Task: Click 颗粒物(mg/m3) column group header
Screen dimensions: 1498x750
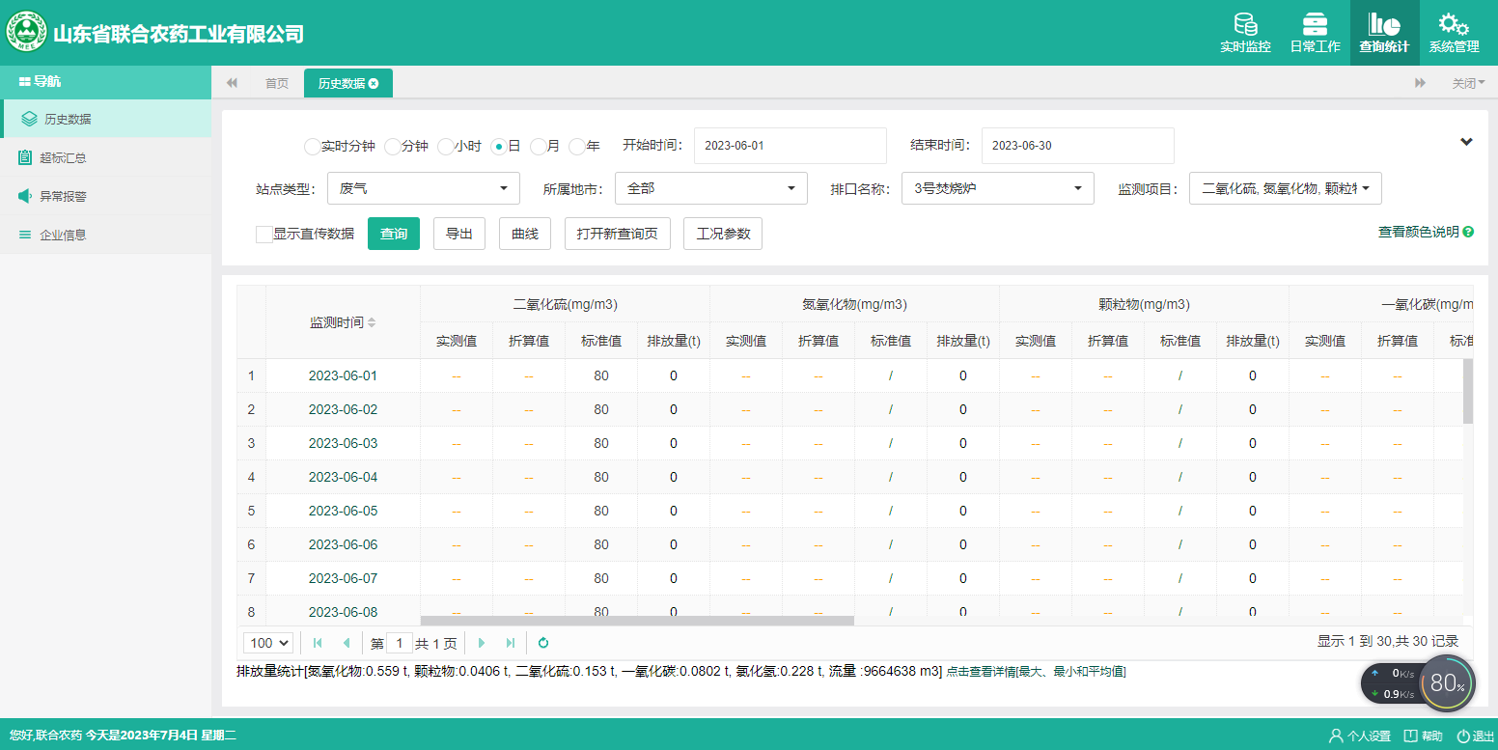Action: pos(1144,304)
